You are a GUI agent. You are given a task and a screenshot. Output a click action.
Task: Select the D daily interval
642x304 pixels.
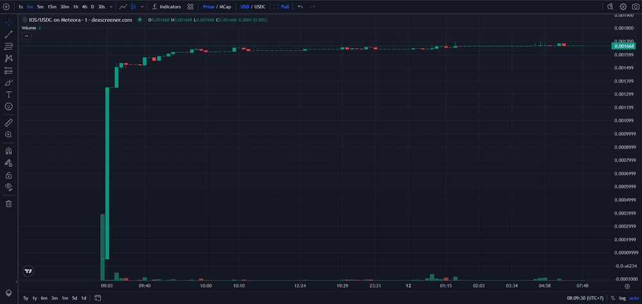(92, 7)
